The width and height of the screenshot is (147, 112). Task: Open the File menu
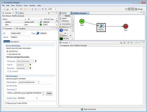click(x=3, y=6)
